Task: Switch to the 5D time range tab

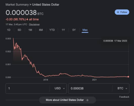Action: pyautogui.click(x=19, y=30)
